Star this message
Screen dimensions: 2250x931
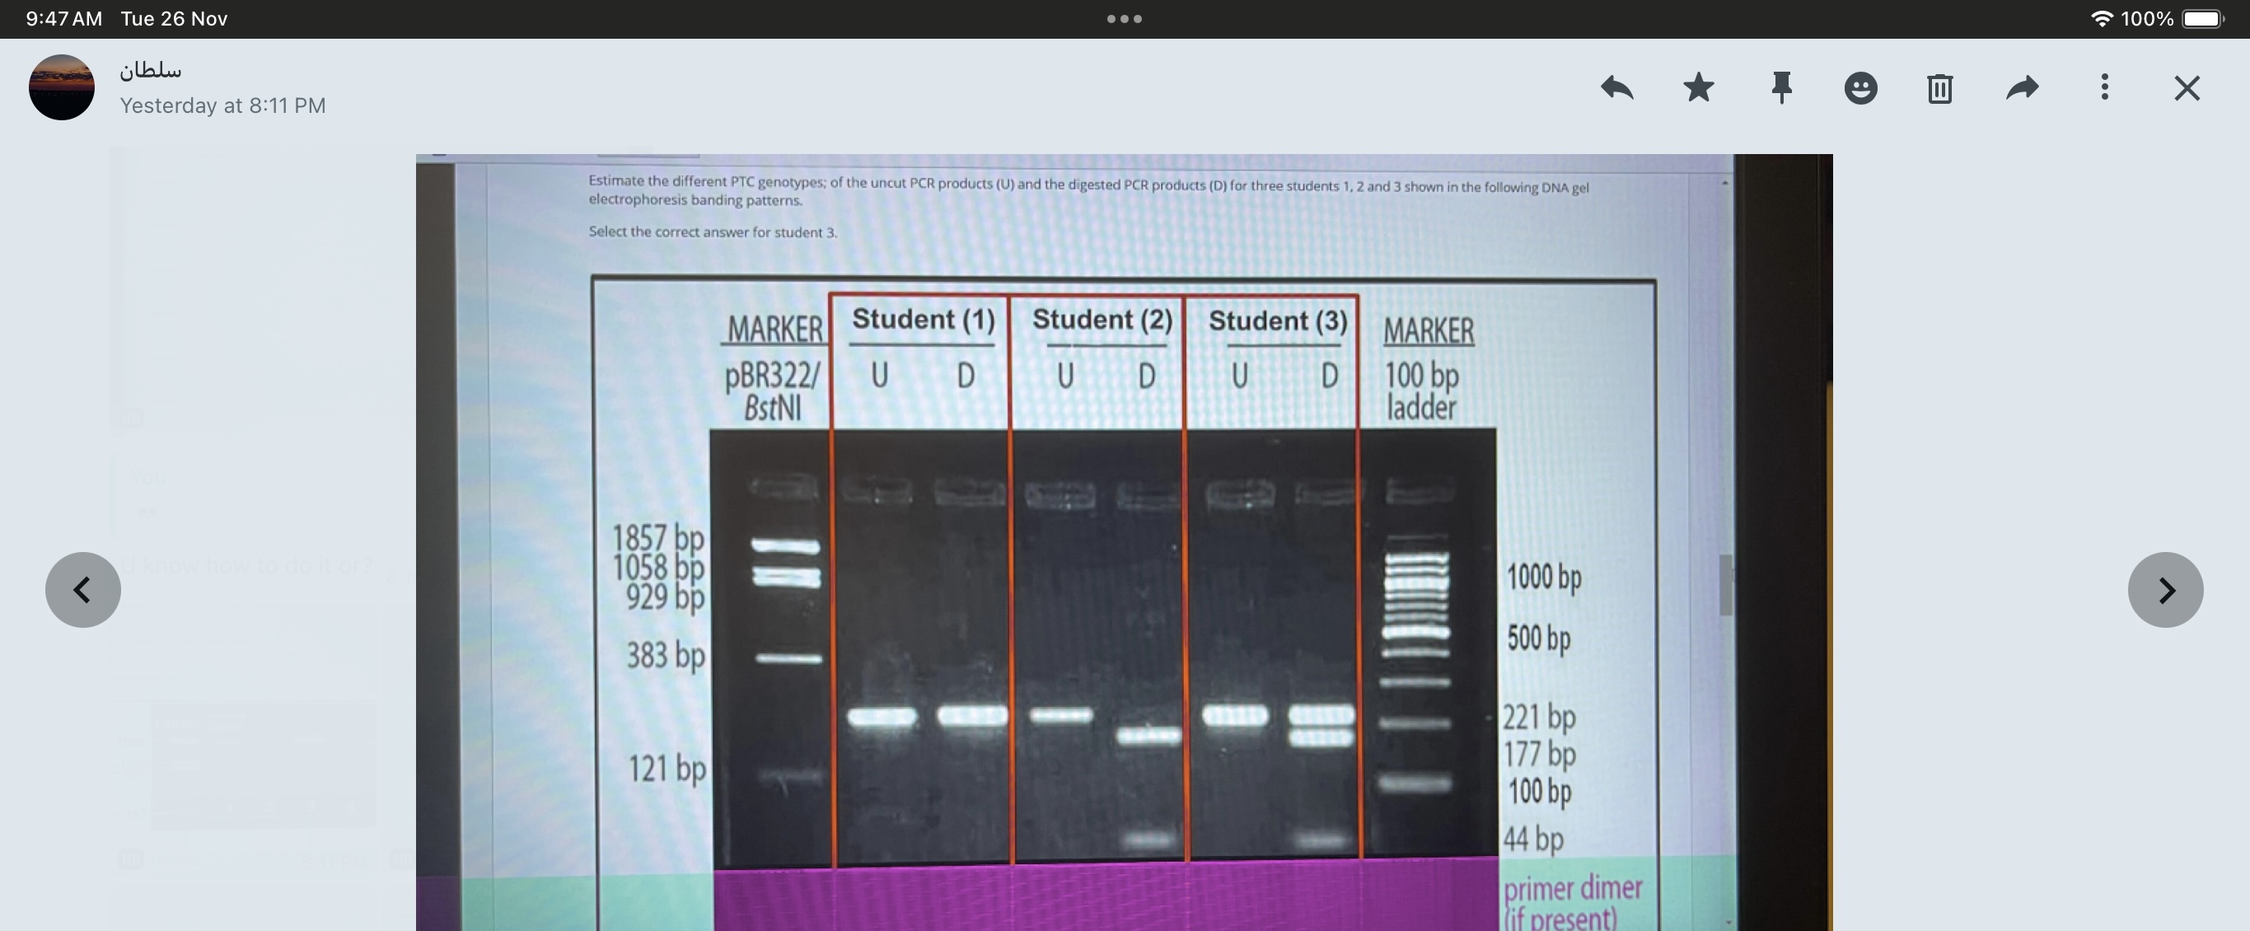(x=1698, y=87)
